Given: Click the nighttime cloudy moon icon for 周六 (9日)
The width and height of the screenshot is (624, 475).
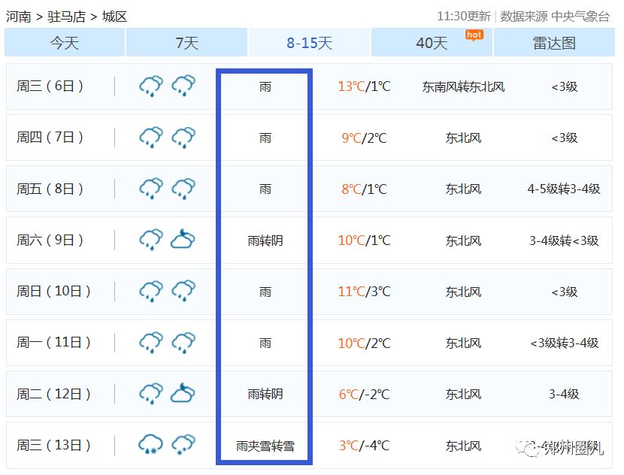Looking at the screenshot, I should [x=183, y=240].
